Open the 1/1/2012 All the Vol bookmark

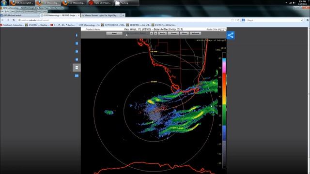point(164,25)
